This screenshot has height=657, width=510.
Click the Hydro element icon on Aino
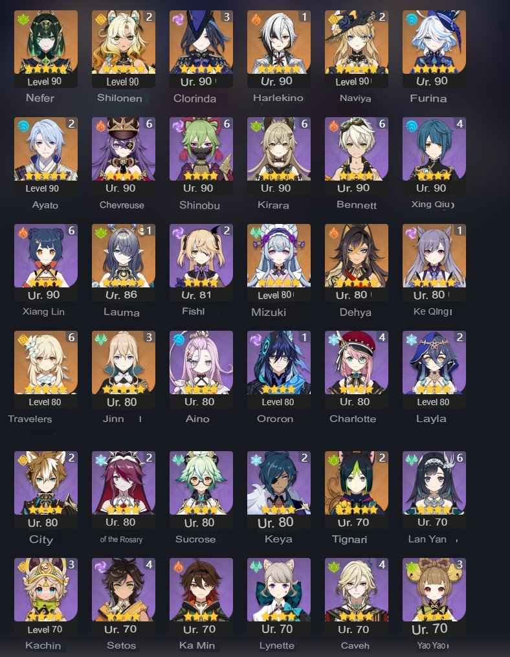178,339
